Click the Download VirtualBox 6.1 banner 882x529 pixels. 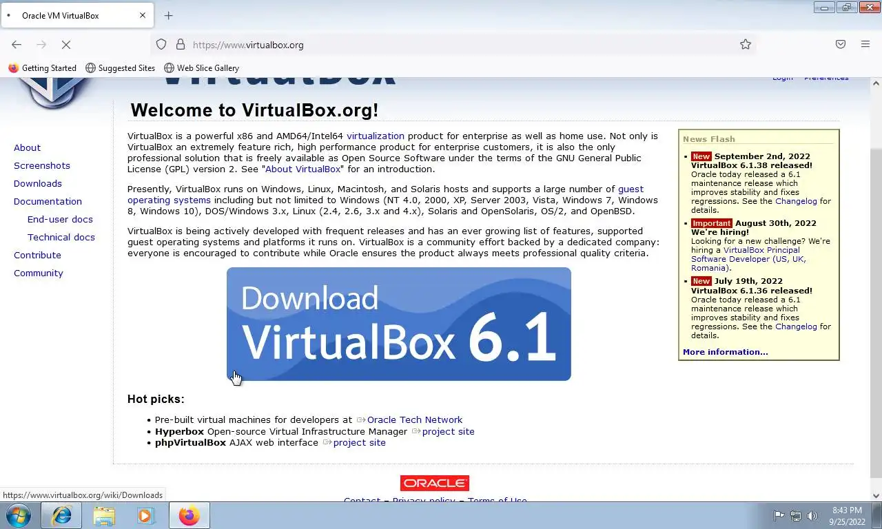(x=399, y=324)
